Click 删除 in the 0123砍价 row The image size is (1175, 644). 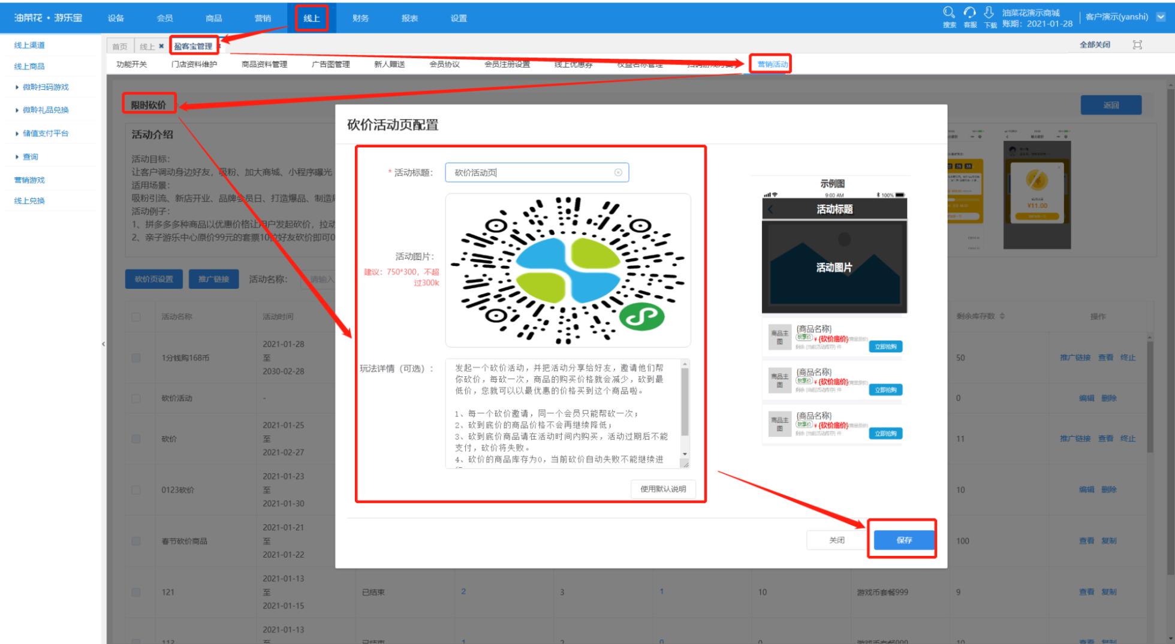[1108, 489]
